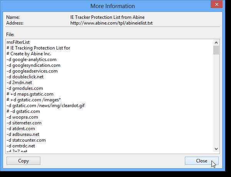Select the '-d statcounter.com' entry

click(26, 140)
